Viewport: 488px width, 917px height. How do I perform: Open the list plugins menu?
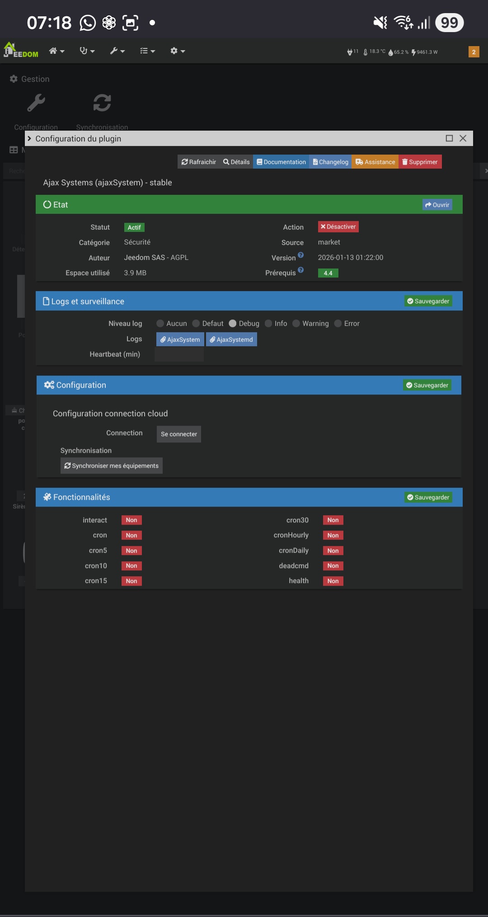click(x=147, y=51)
